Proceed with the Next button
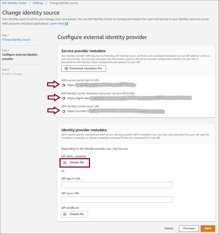 (208, 228)
